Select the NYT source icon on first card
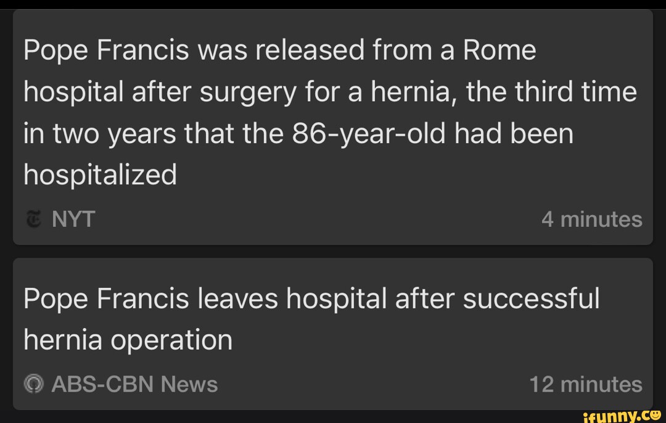This screenshot has width=666, height=423. pos(33,219)
